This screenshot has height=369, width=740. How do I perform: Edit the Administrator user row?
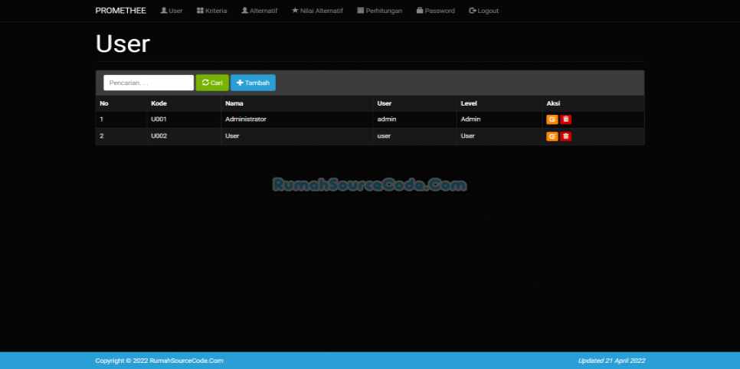coord(552,119)
